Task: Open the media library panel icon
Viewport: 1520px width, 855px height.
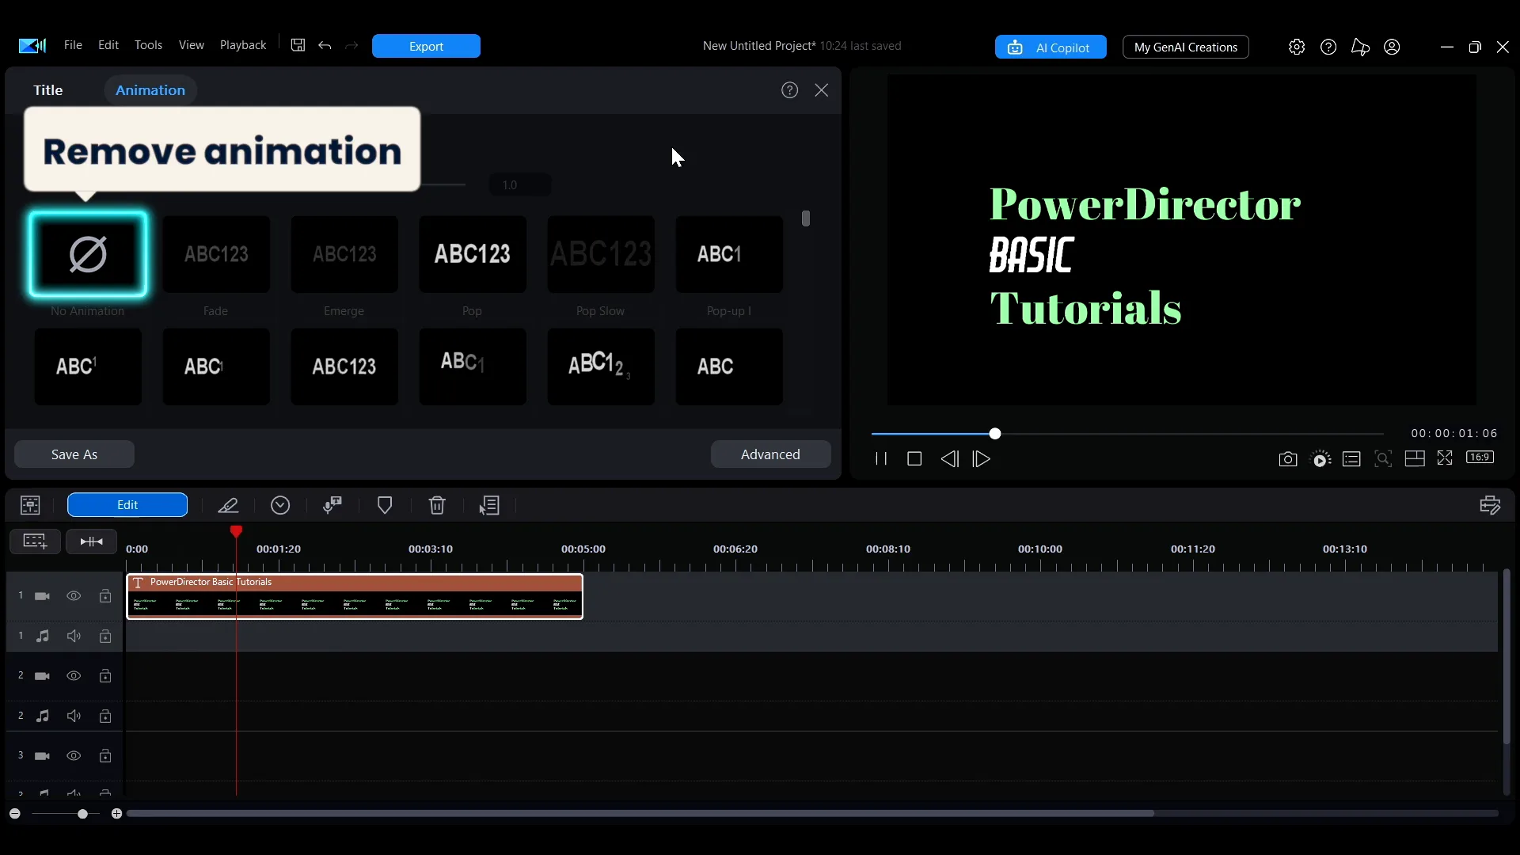Action: click(30, 505)
